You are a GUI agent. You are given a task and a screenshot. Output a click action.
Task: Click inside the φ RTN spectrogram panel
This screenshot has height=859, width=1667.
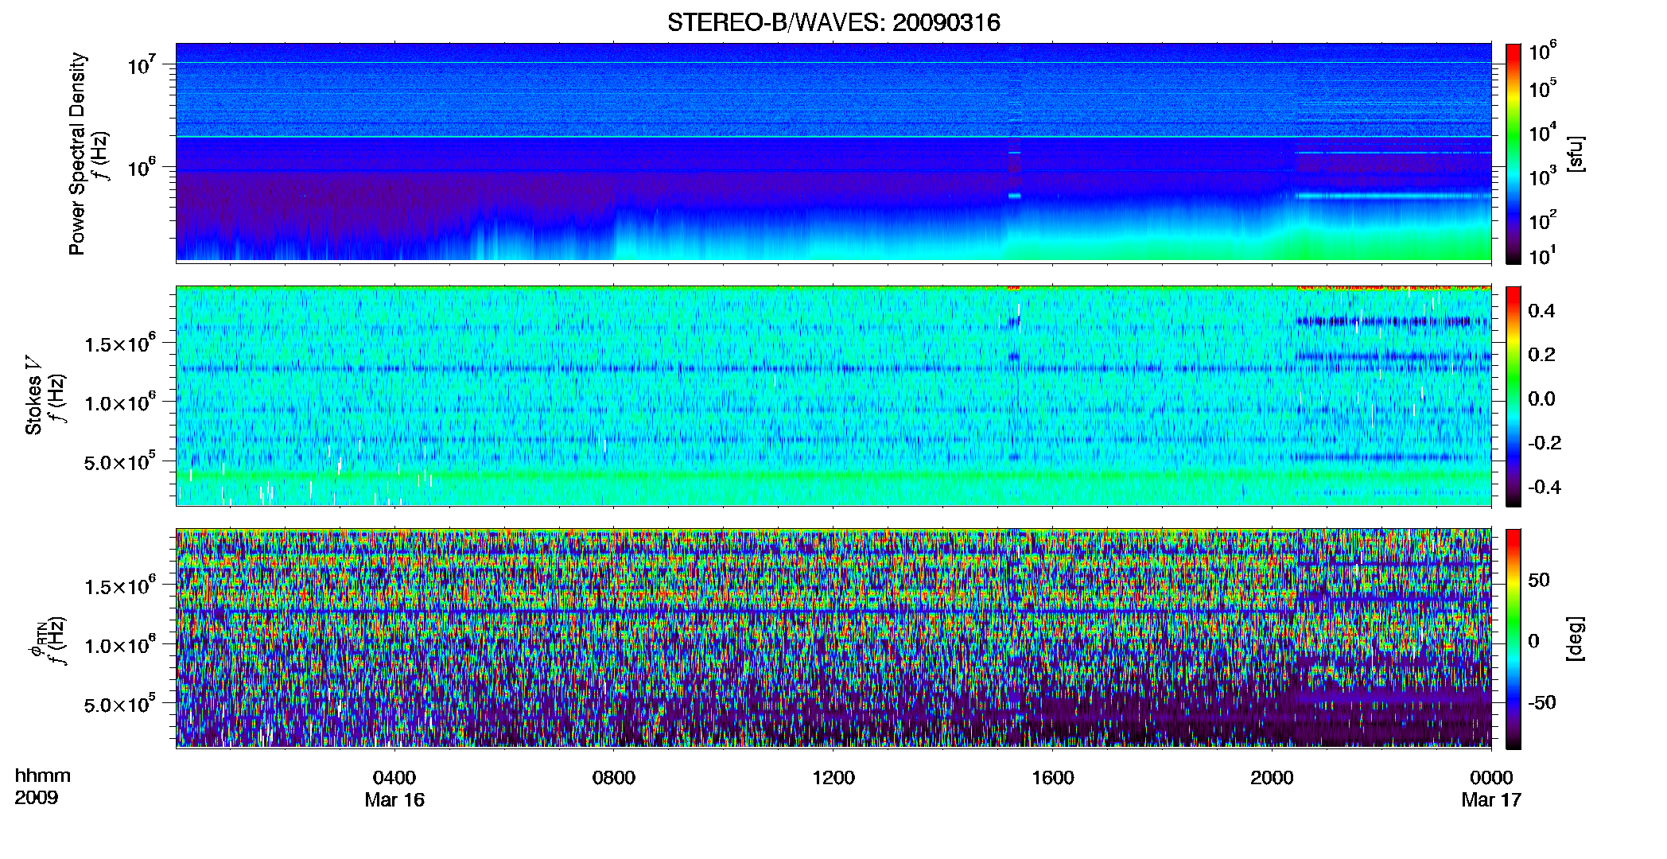(x=833, y=638)
